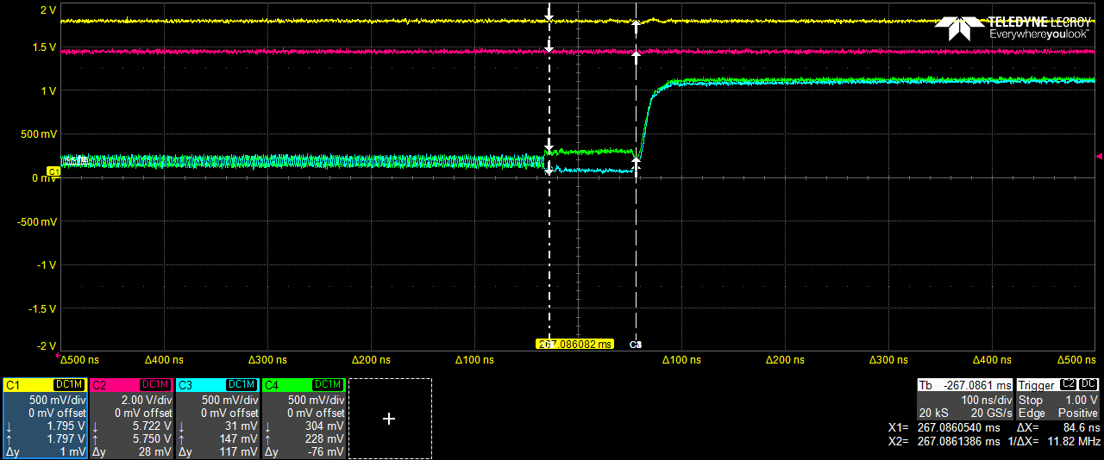Click the plus box to add a trace
Screen dimensions: 1104x460
(x=389, y=419)
